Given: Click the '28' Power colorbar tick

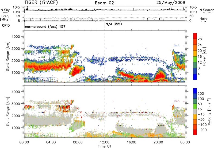Looking at the screenshot, I should pos(200,39).
